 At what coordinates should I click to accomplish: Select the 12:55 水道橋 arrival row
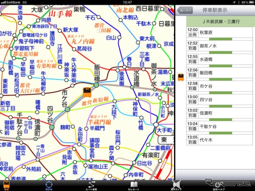(x=220, y=59)
